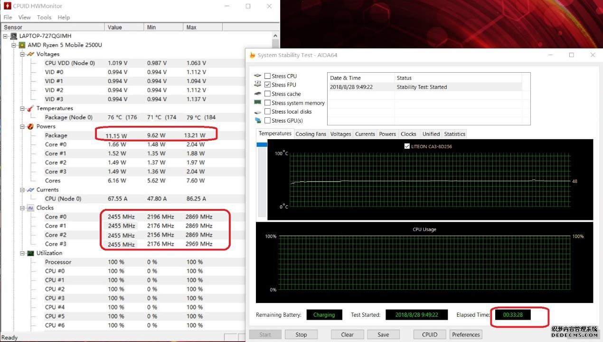Toggle the LITEON CA3-8D256 graph checkbox

point(407,146)
